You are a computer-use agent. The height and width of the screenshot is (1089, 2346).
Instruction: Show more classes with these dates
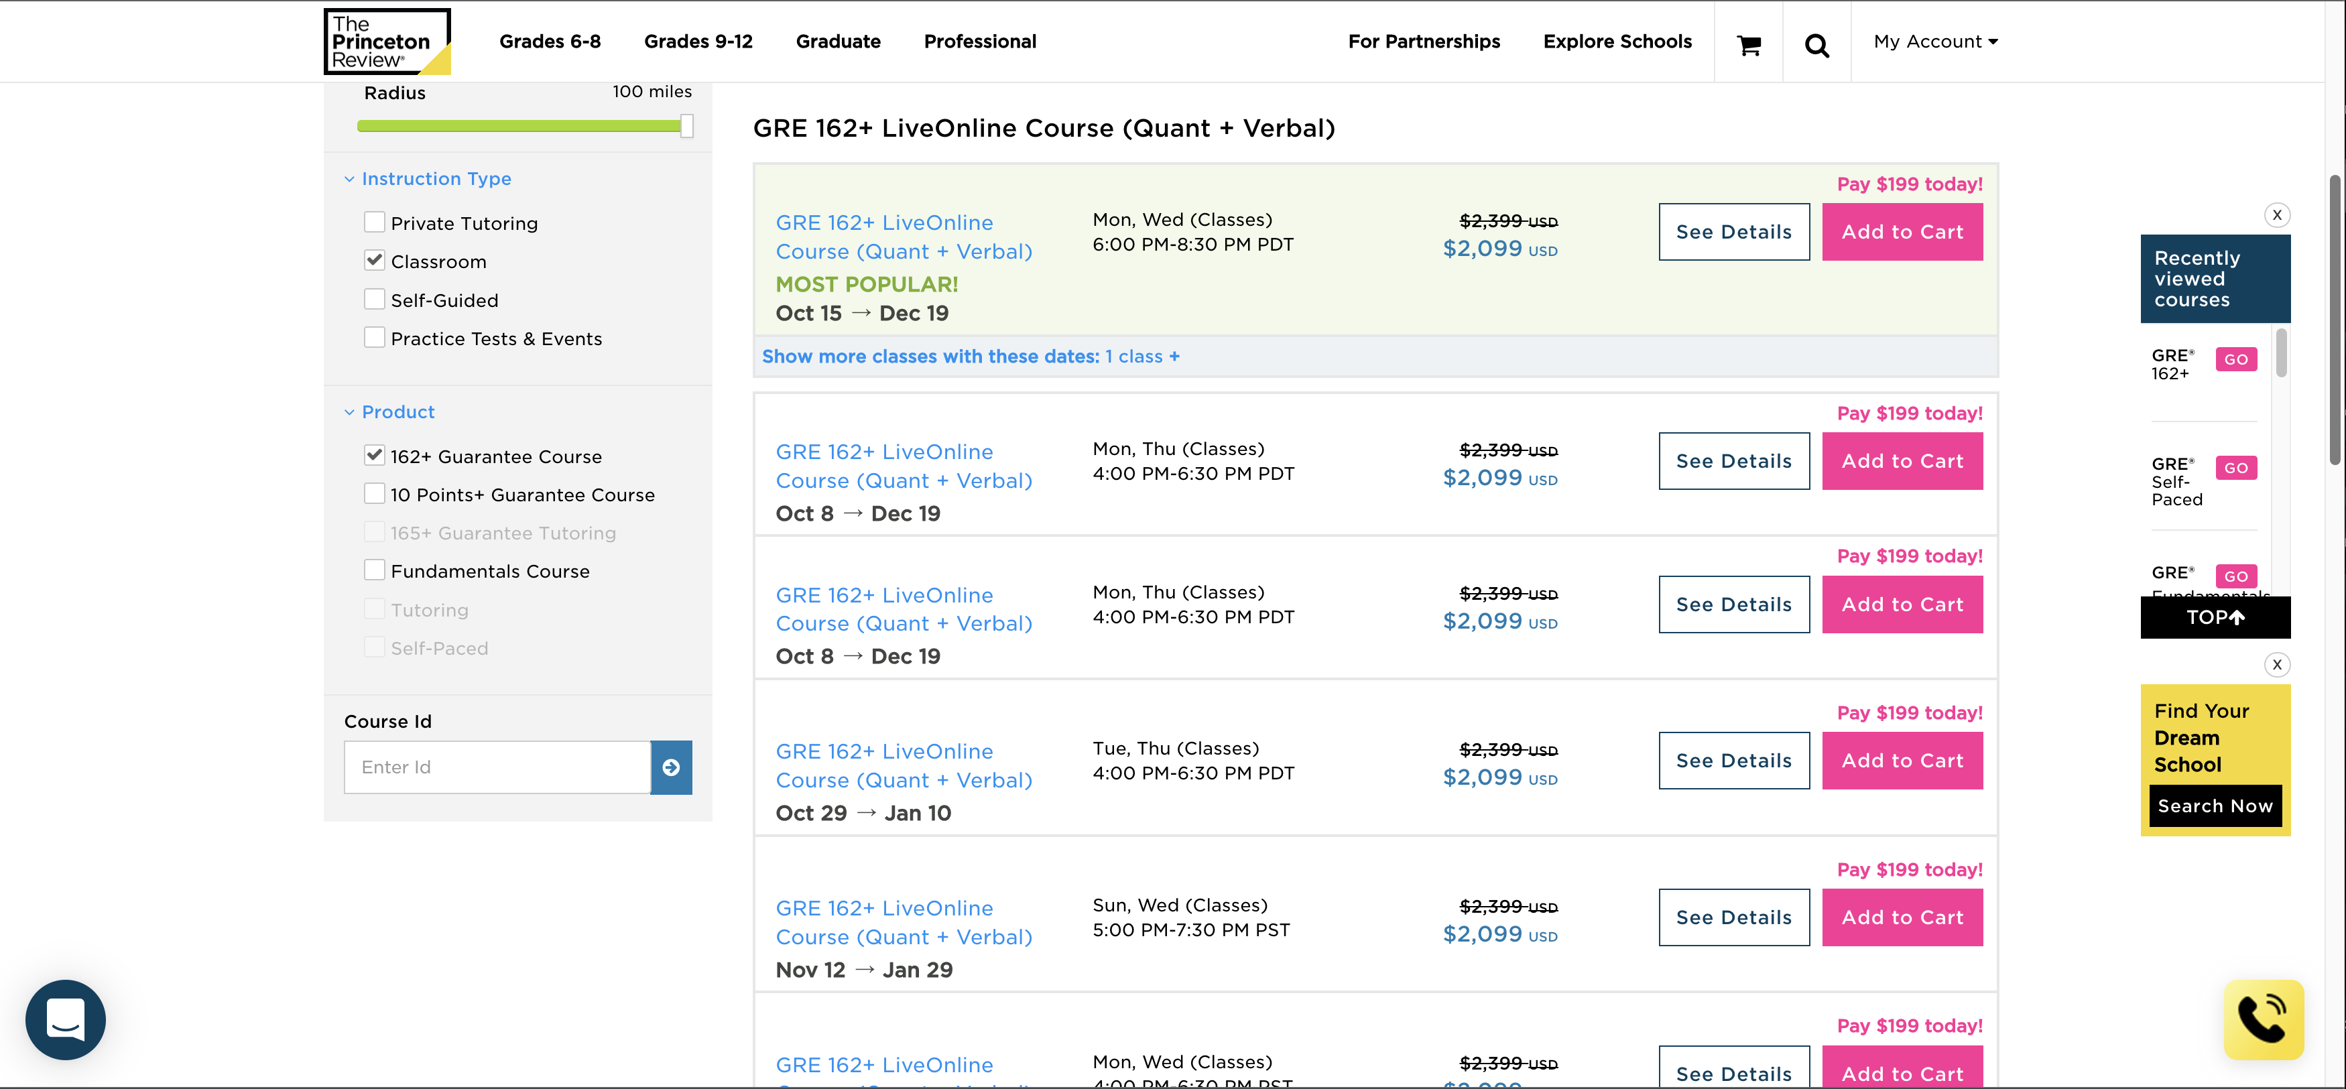970,357
